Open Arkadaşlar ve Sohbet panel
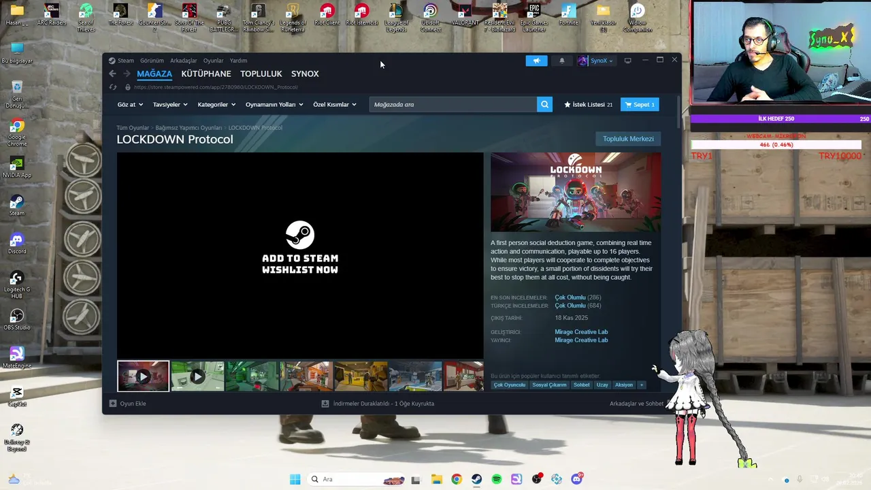The height and width of the screenshot is (490, 871). [636, 404]
